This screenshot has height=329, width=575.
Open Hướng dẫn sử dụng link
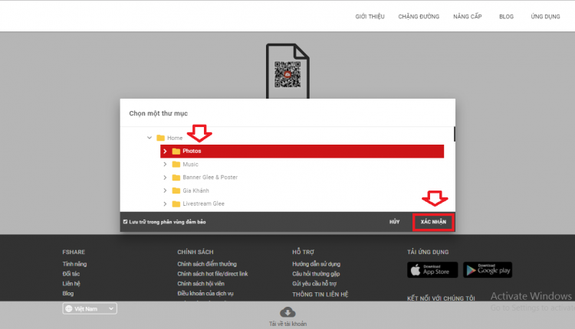(316, 264)
